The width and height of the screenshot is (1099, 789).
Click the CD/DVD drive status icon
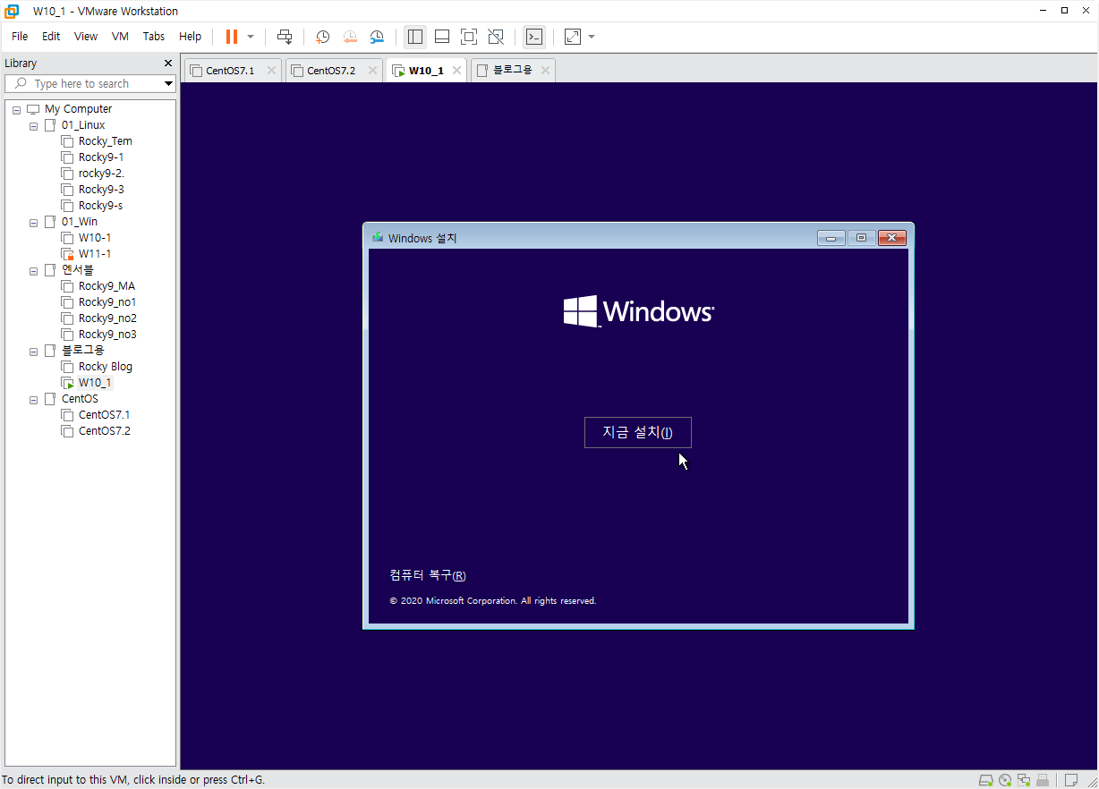coord(1005,780)
